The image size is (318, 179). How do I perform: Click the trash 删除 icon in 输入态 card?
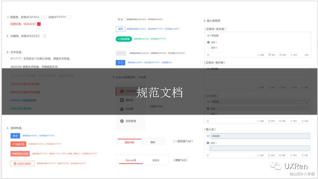[280, 155]
